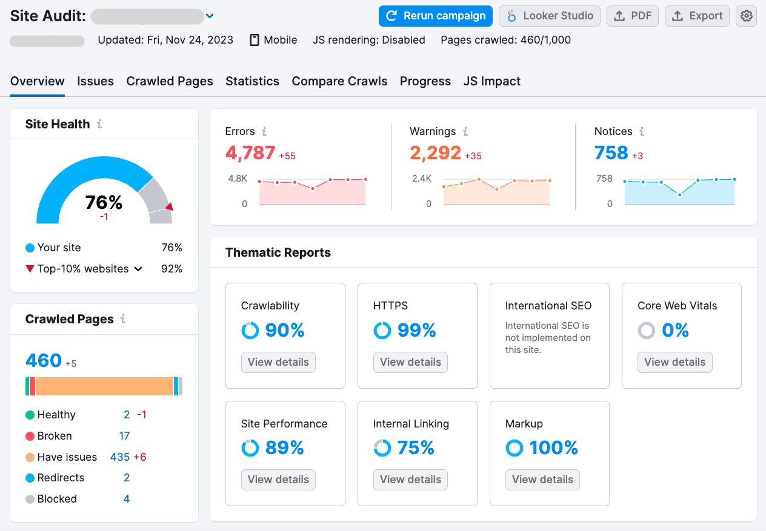This screenshot has width=766, height=531.
Task: View details for Core Web Vitals
Action: (x=674, y=361)
